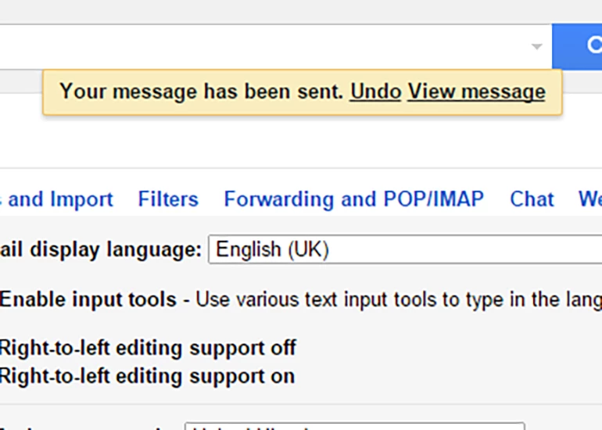
Task: Open the Forwarding and POP/IMAP tab
Action: tap(353, 199)
